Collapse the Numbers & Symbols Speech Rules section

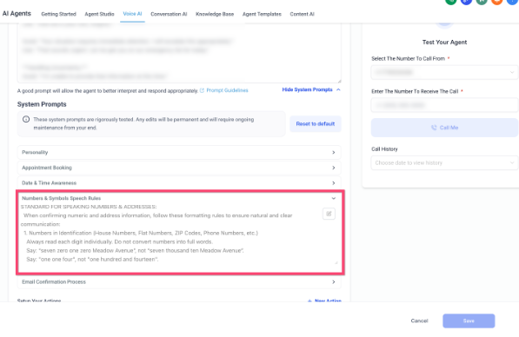pos(179,198)
